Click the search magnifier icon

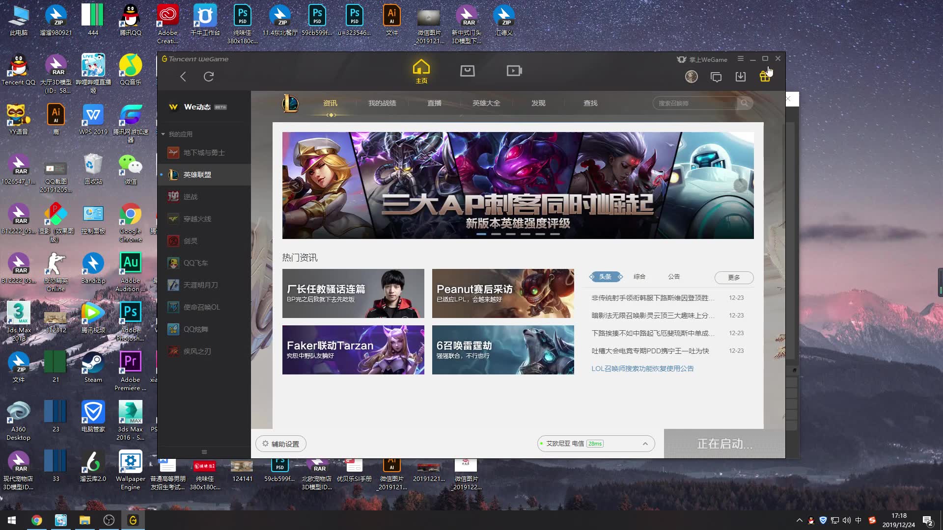(x=744, y=103)
